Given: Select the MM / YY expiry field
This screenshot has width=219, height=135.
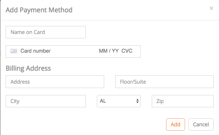Looking at the screenshot, I should [109, 51].
